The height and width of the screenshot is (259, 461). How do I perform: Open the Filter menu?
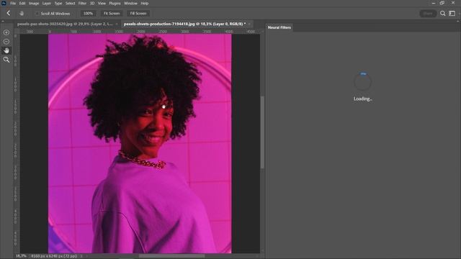coord(82,3)
